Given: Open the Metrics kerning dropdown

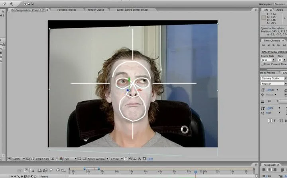Looking at the screenshot, I should coord(275,95).
